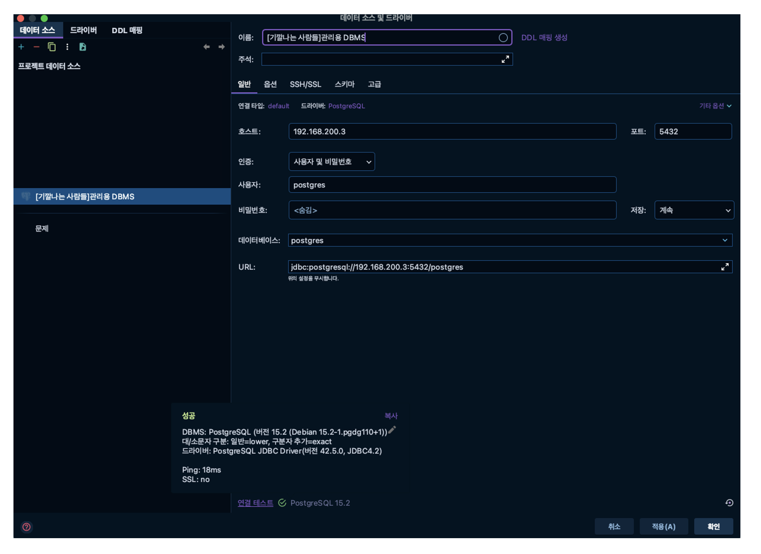Click the circle color icon in the name field
The width and height of the screenshot is (761, 554).
point(502,38)
